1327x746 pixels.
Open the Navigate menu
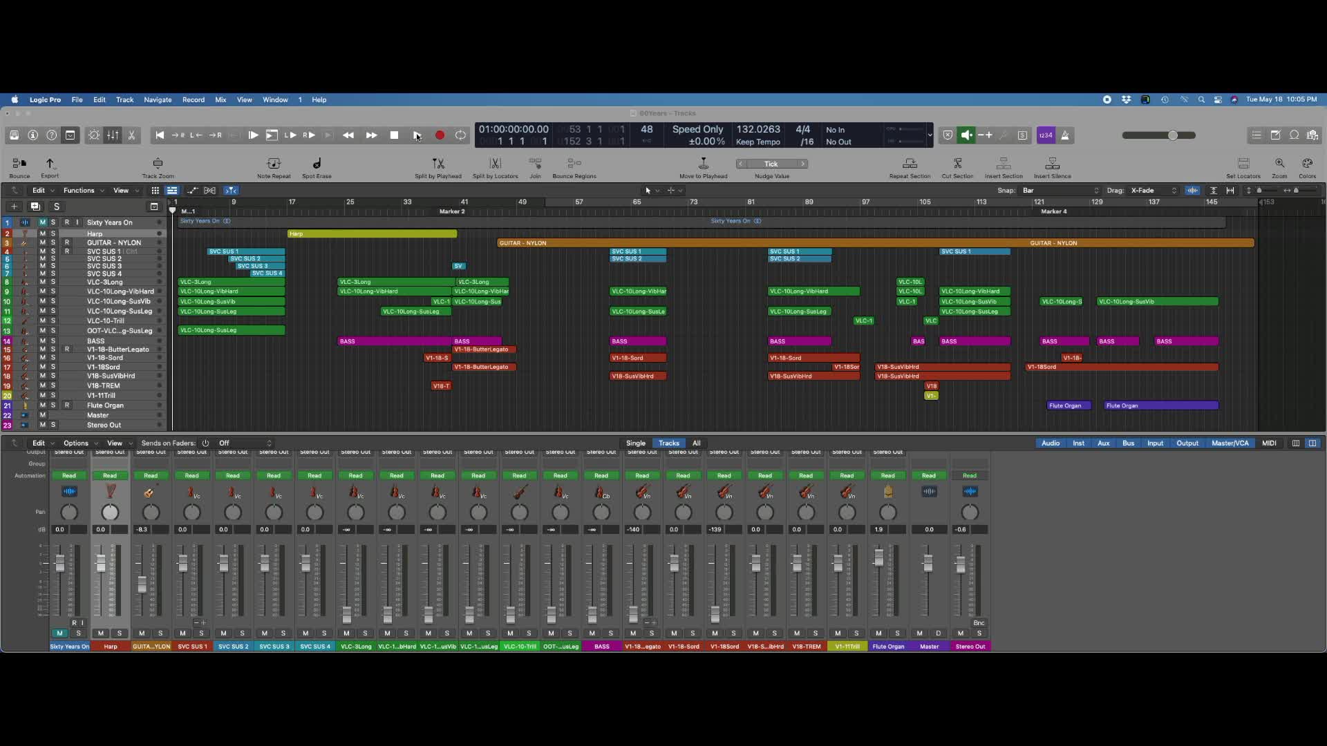click(158, 99)
